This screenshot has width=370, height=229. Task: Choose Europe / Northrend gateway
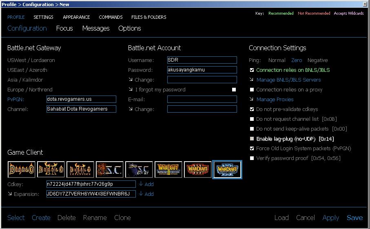click(x=30, y=90)
